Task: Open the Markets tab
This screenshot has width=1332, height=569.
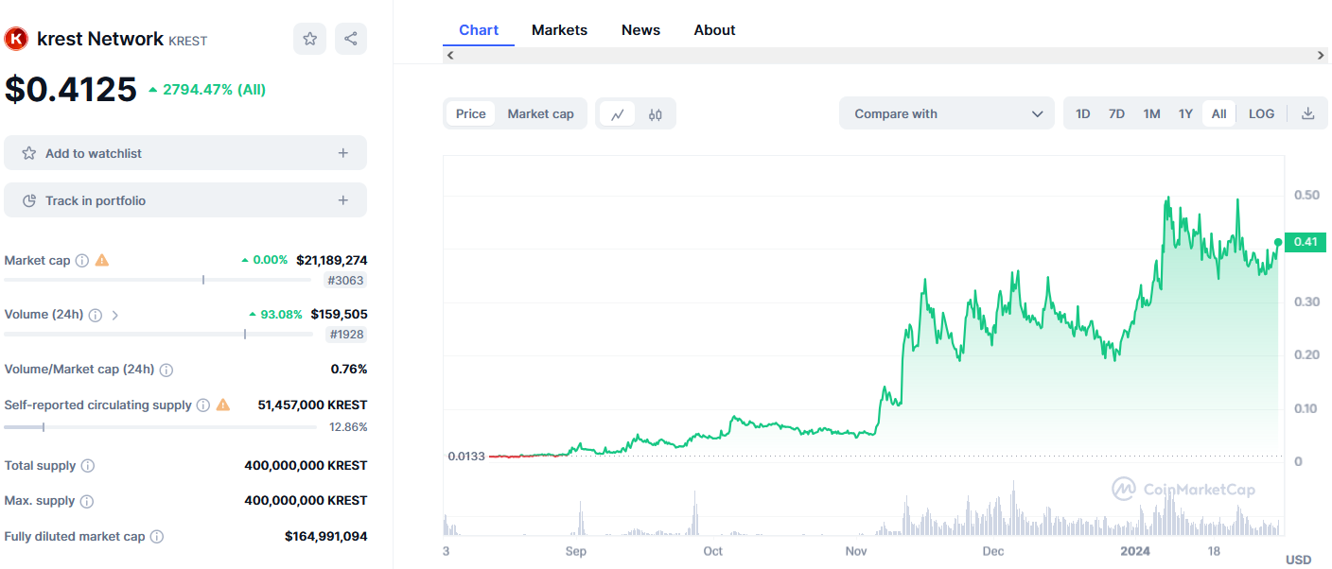Action: [x=559, y=30]
